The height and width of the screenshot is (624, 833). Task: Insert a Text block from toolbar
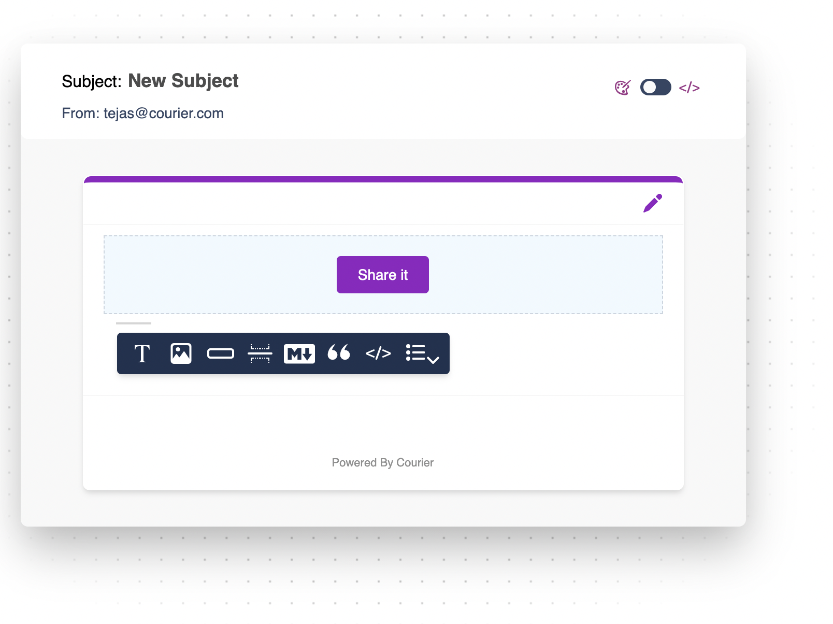tap(142, 354)
